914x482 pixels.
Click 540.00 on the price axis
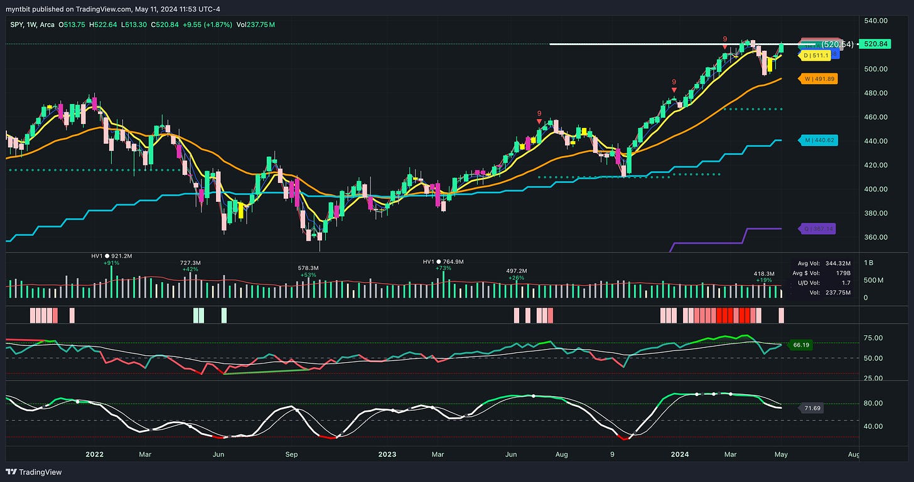pyautogui.click(x=874, y=21)
